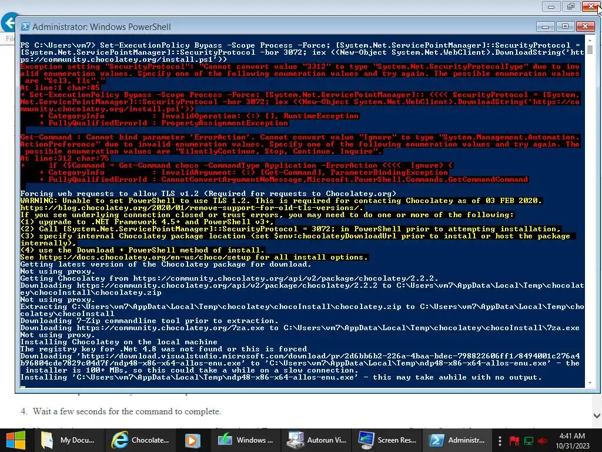Viewport: 602px width, 452px height.
Task: Click the green network tray icon
Action: click(x=529, y=440)
